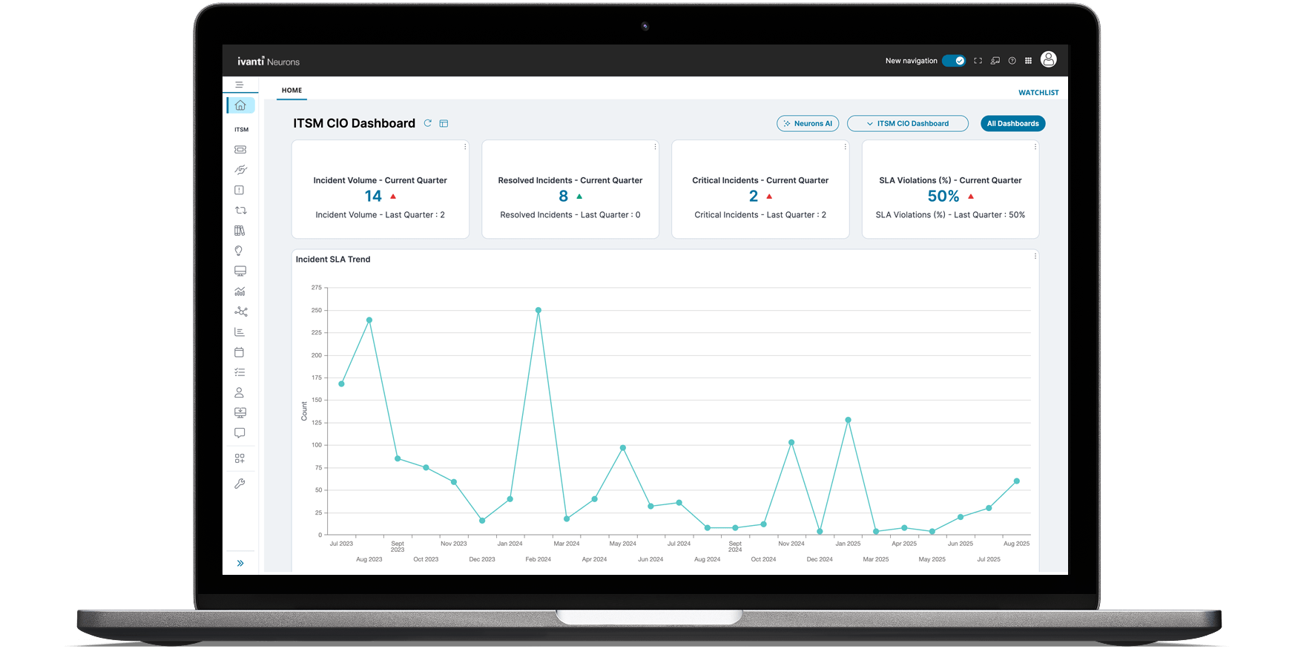Click the All Dashboards button

click(x=1012, y=124)
